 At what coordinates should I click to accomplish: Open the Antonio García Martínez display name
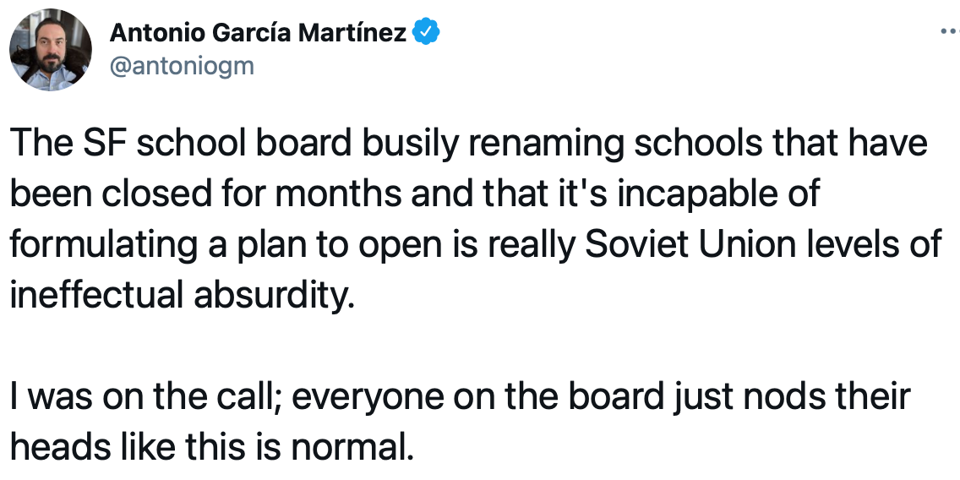259,34
